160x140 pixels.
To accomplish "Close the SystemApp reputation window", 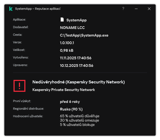I will (149, 9).
